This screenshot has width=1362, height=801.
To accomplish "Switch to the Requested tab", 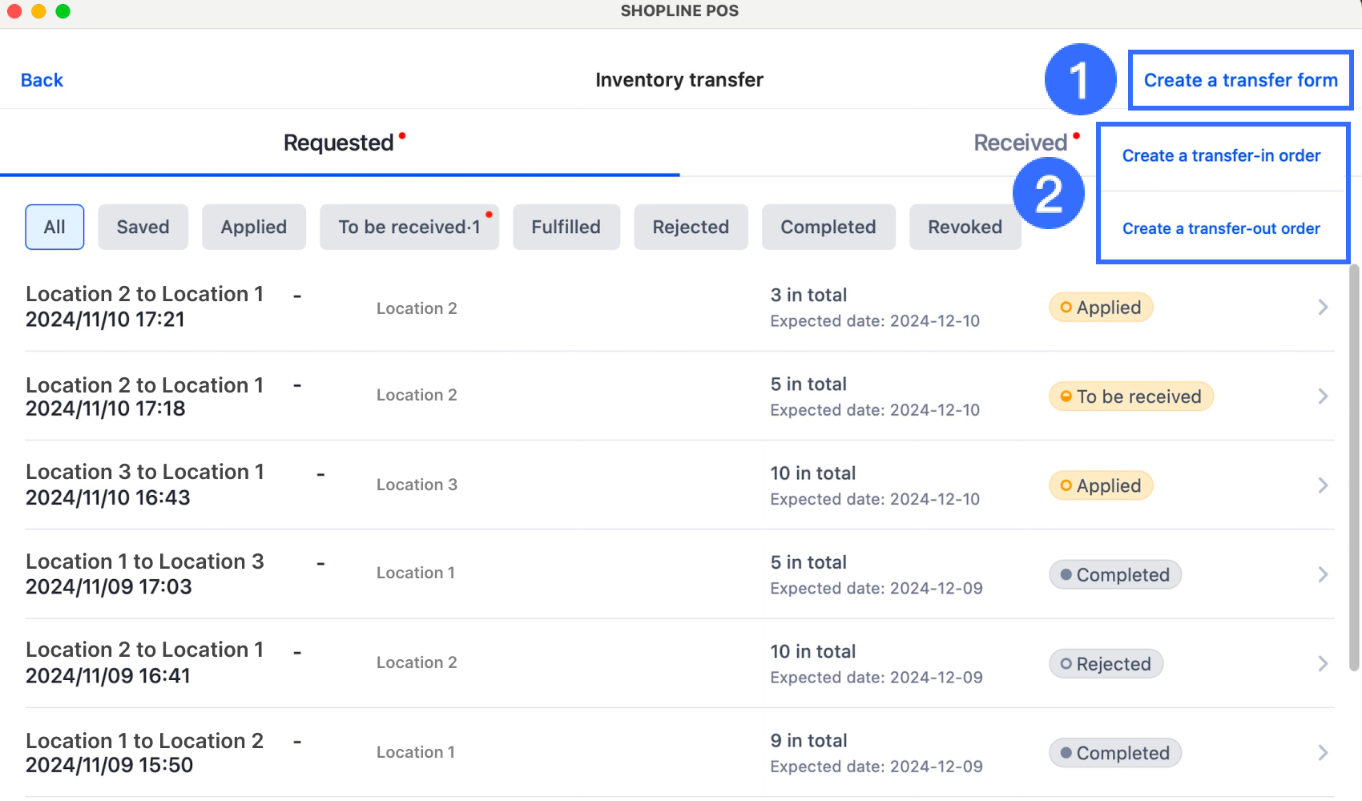I will click(x=339, y=143).
